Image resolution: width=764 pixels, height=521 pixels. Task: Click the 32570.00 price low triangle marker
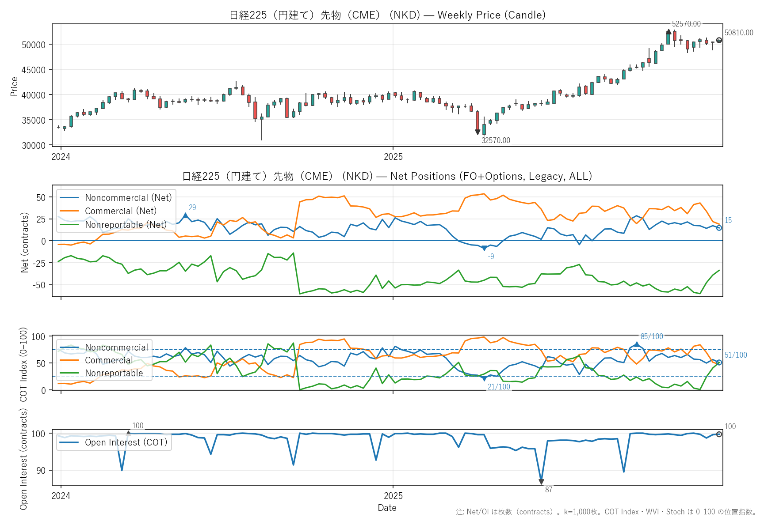pyautogui.click(x=477, y=132)
